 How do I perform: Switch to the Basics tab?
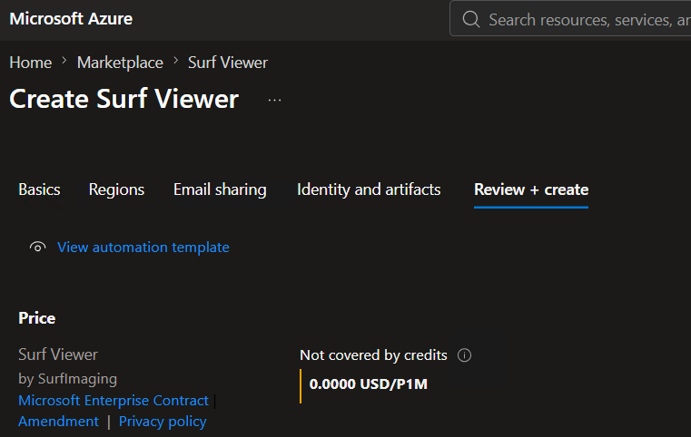pos(39,189)
